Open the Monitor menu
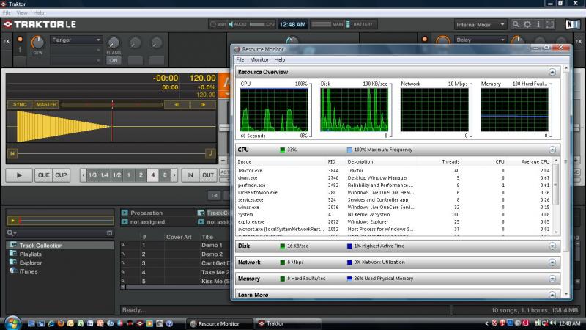The image size is (586, 330). [259, 59]
